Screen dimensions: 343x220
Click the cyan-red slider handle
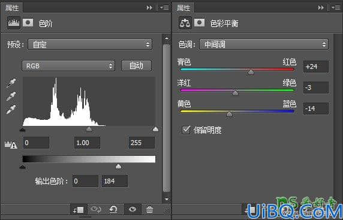[x=251, y=72]
